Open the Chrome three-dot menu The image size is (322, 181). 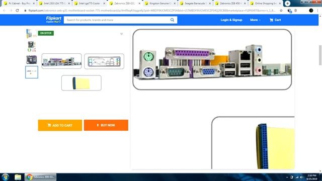click(x=317, y=11)
